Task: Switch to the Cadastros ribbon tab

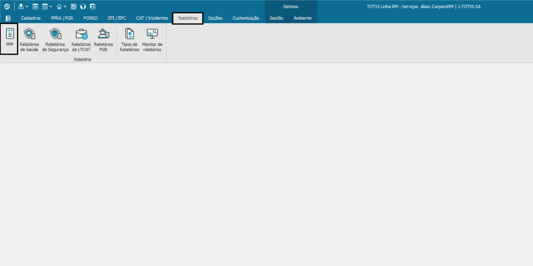Action: coord(31,18)
